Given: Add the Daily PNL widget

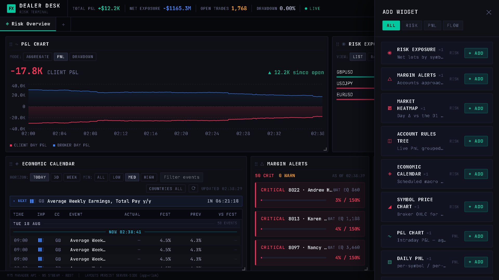Looking at the screenshot, I should click(476, 262).
